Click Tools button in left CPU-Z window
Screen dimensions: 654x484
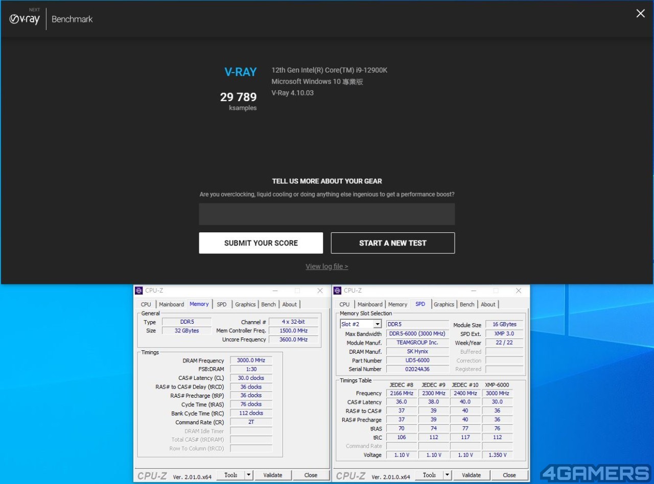231,475
